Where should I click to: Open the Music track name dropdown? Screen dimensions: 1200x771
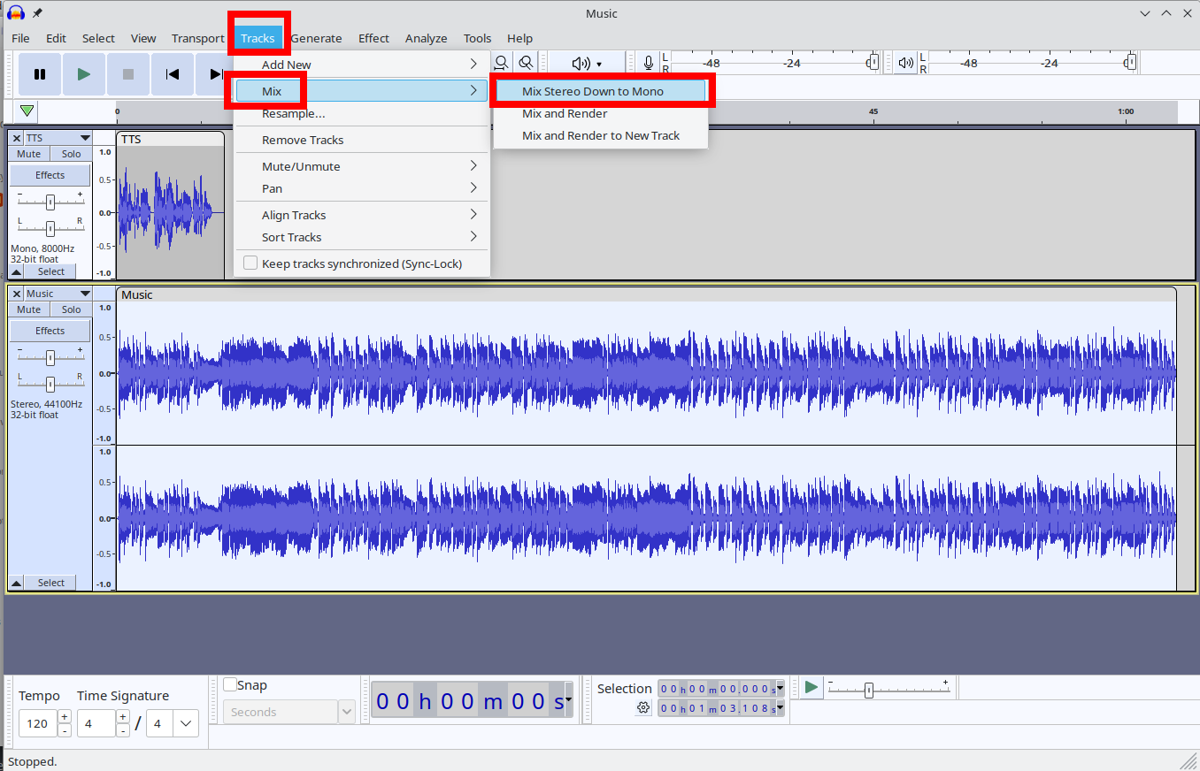[85, 294]
